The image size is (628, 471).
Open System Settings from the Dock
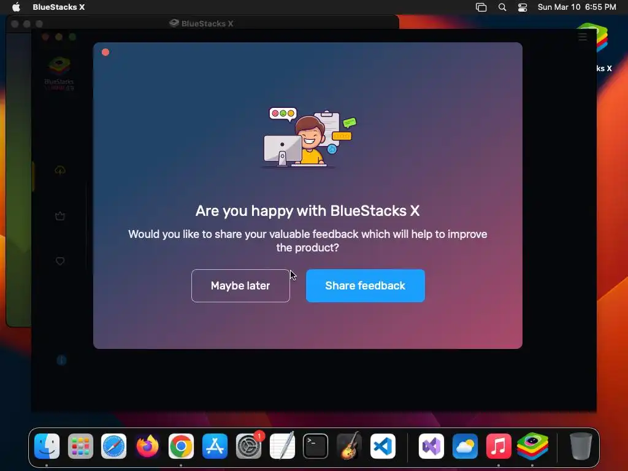click(249, 446)
